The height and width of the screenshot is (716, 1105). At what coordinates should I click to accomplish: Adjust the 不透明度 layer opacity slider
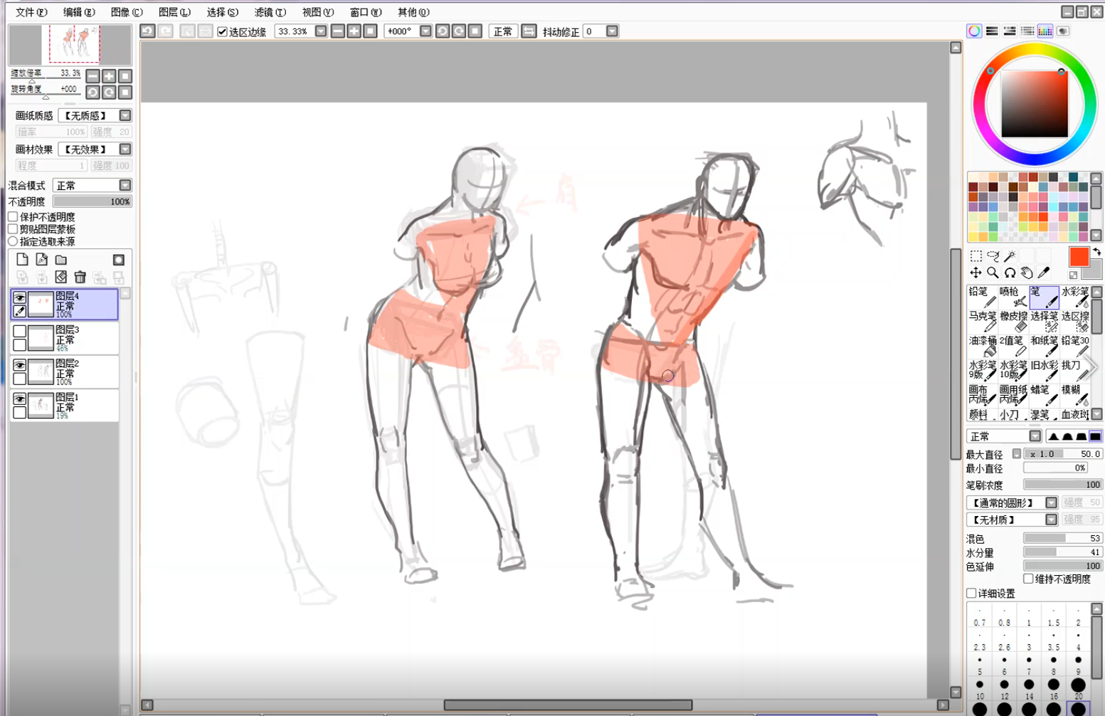coord(92,201)
